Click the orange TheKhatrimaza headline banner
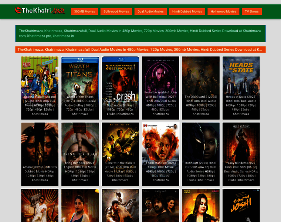The image size is (281, 222). (140, 50)
